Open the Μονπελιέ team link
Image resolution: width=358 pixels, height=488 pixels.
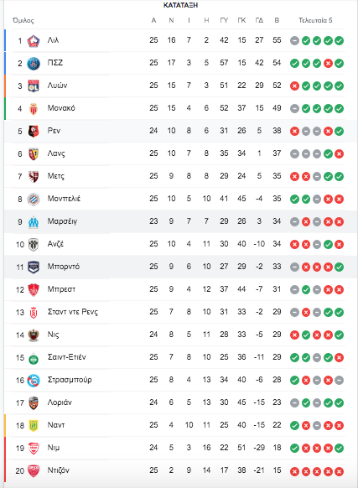[x=64, y=199]
